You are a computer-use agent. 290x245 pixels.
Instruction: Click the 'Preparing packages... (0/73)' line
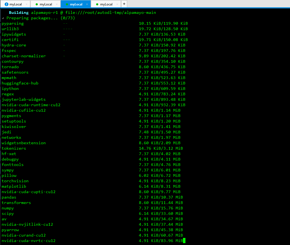pyautogui.click(x=41, y=18)
